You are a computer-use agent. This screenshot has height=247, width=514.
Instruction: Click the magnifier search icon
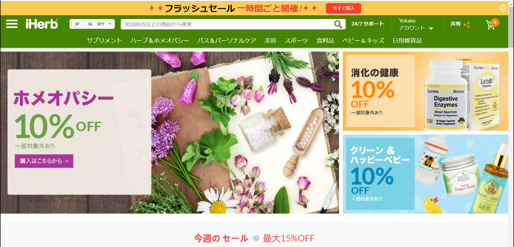[x=338, y=24]
